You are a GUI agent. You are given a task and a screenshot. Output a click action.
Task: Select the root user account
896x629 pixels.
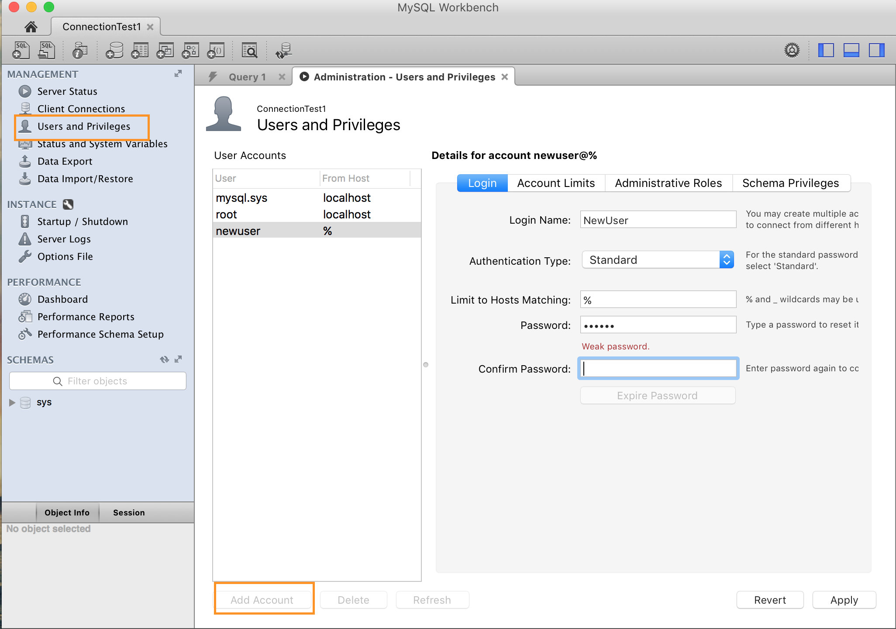317,214
